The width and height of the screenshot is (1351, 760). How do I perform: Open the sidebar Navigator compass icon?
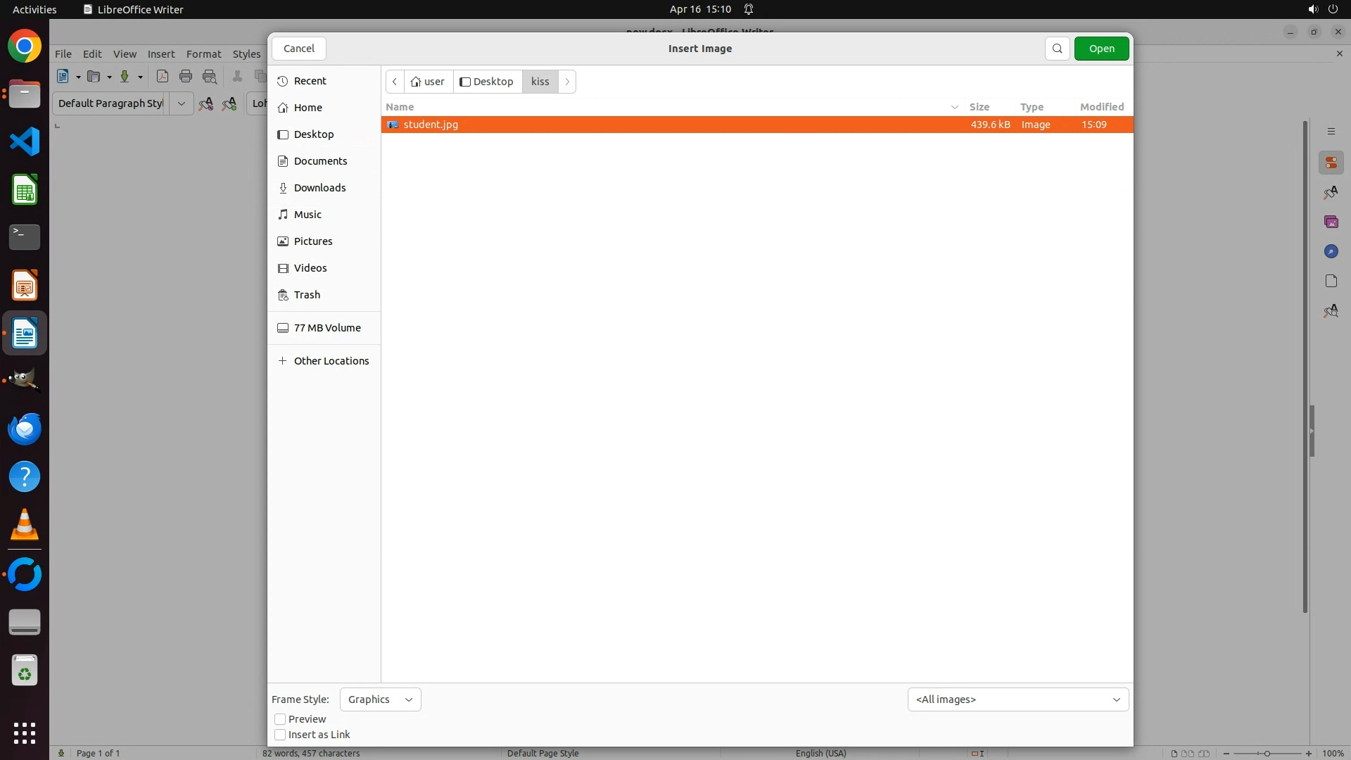[x=1331, y=252]
